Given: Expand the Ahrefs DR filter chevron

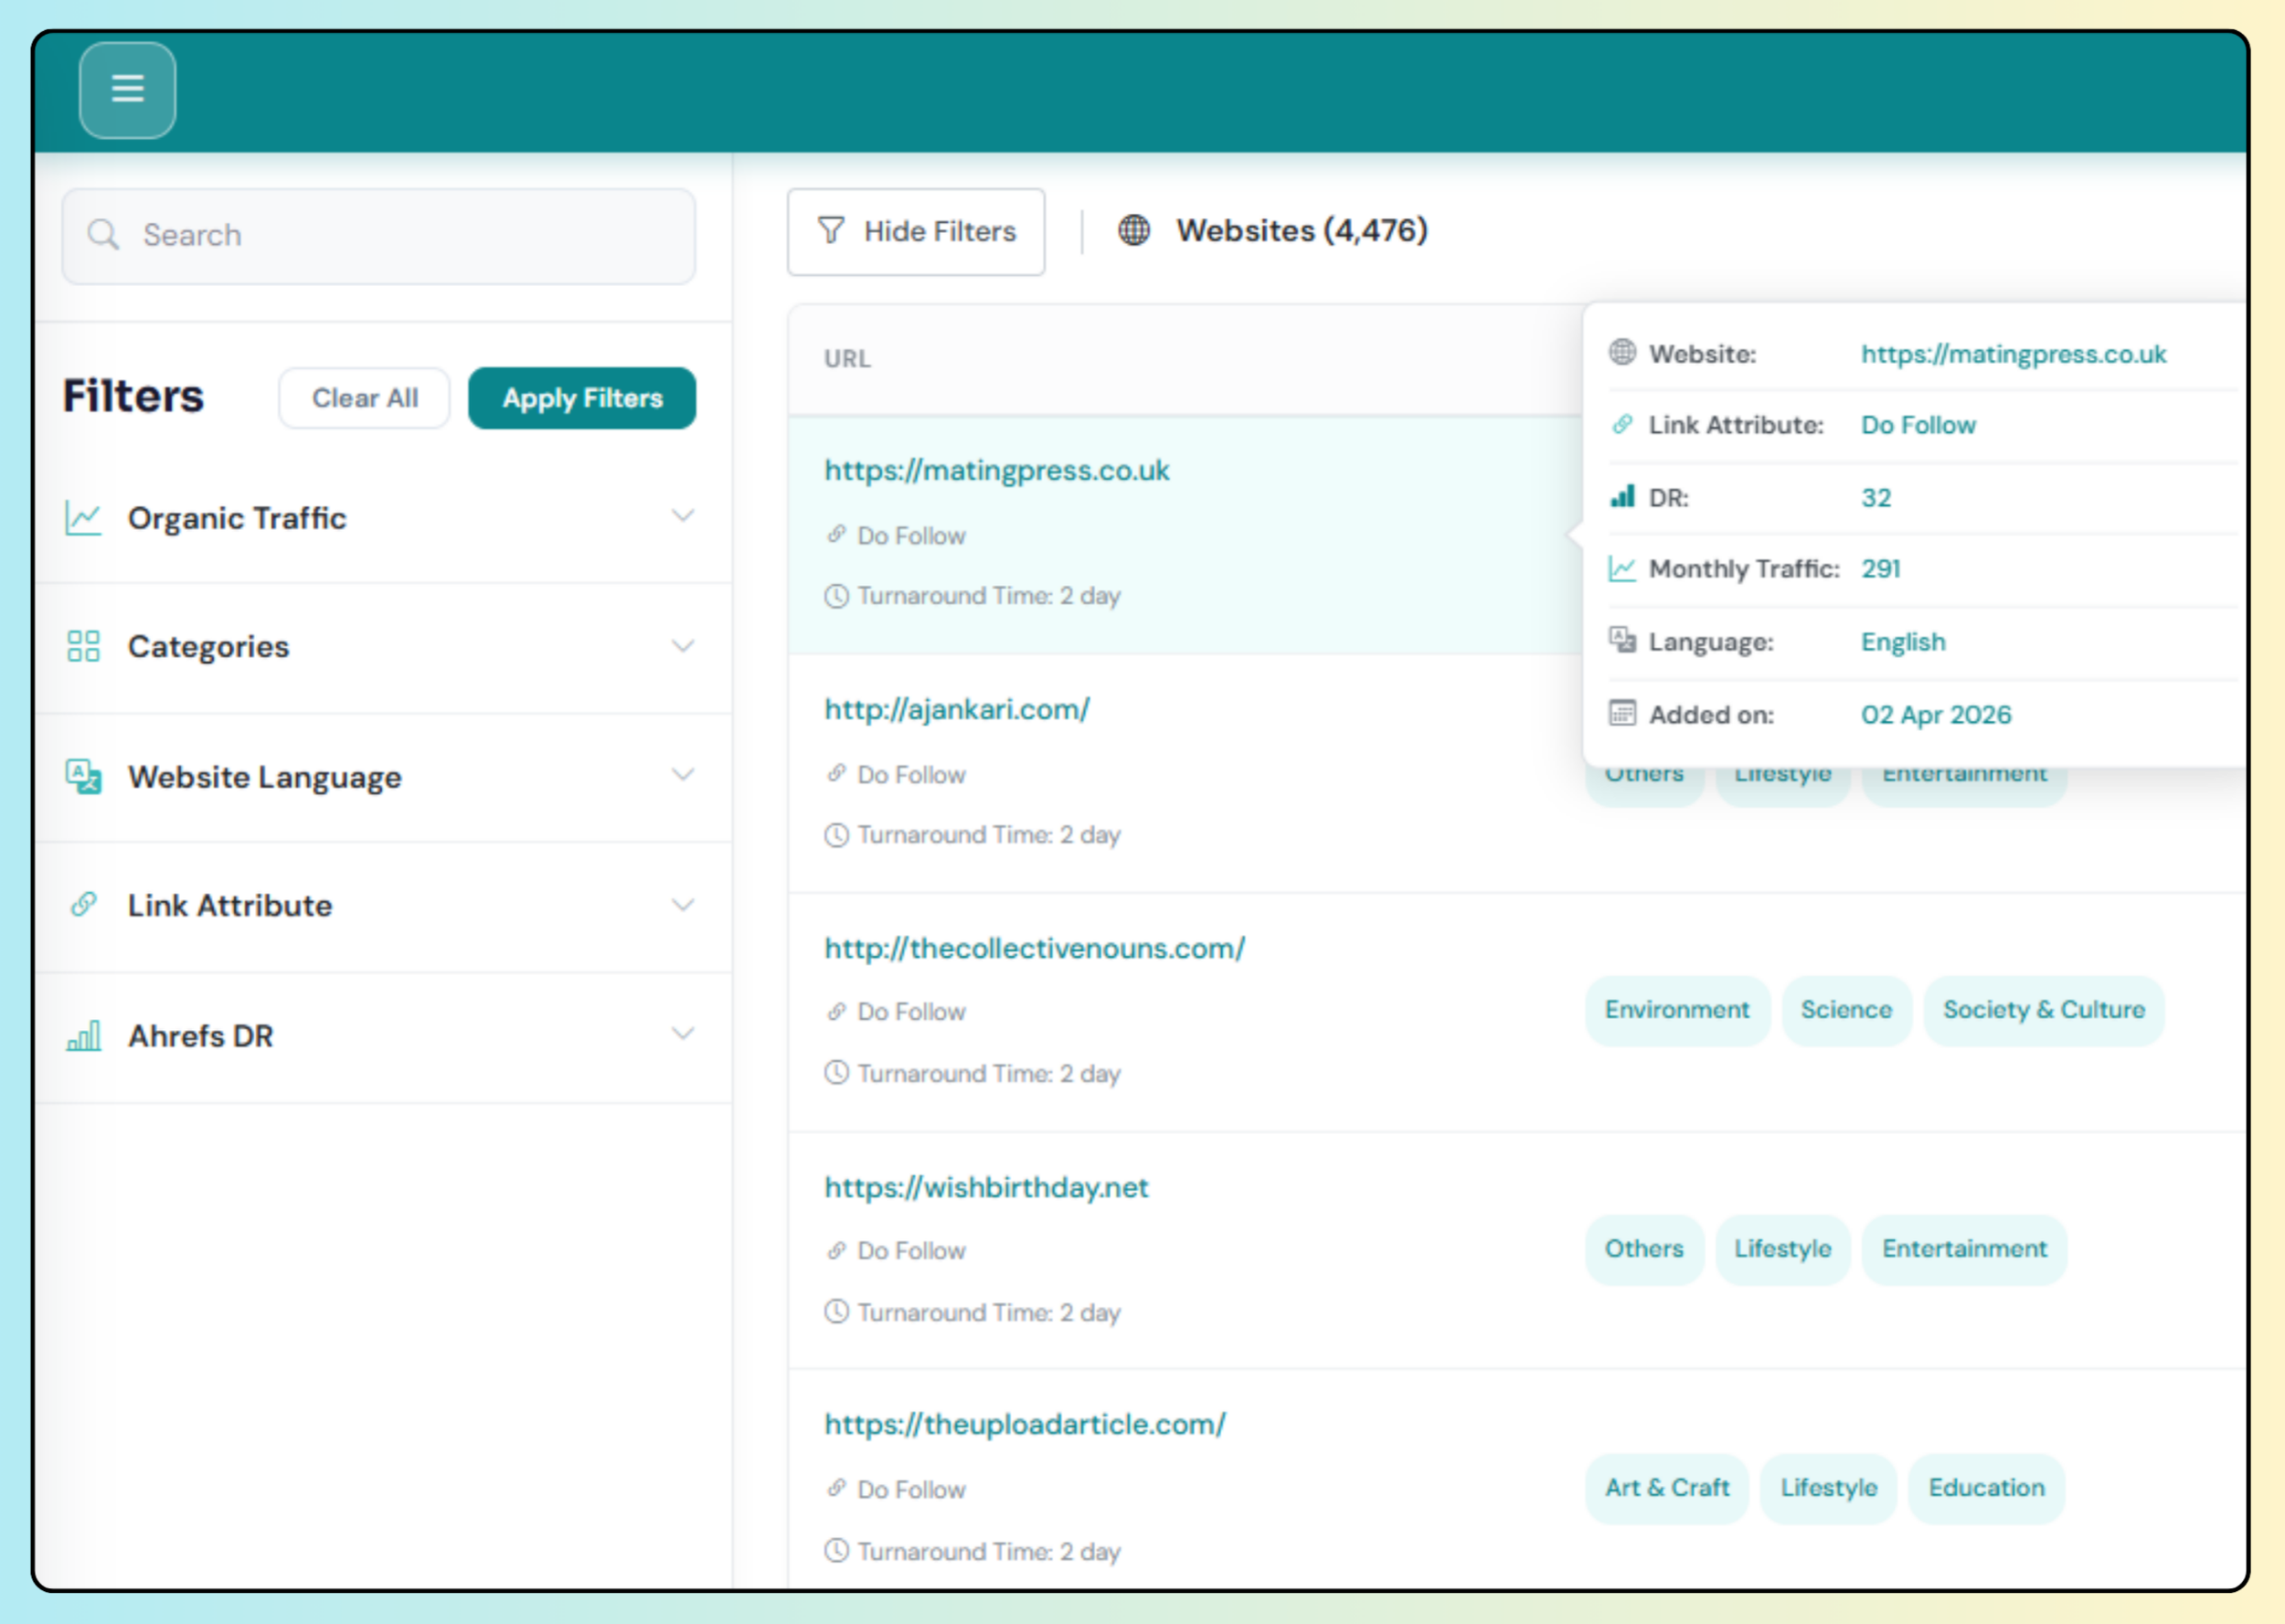Looking at the screenshot, I should (x=683, y=1034).
